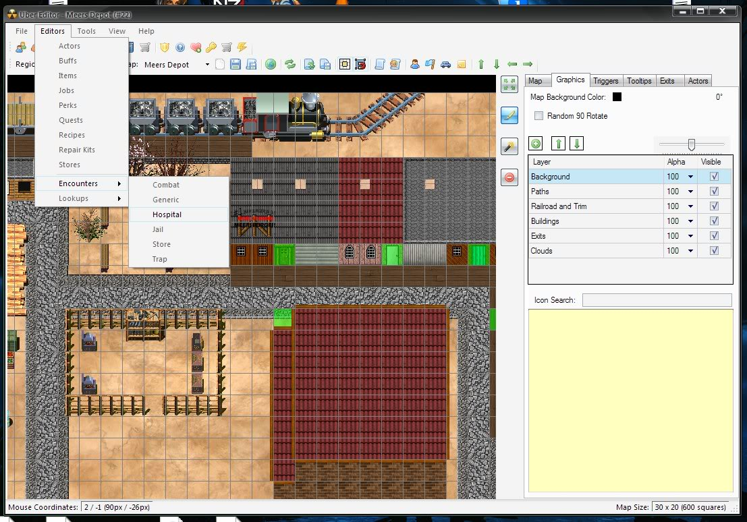This screenshot has height=522, width=747.
Task: Hide the Clouds layer
Action: pos(714,251)
